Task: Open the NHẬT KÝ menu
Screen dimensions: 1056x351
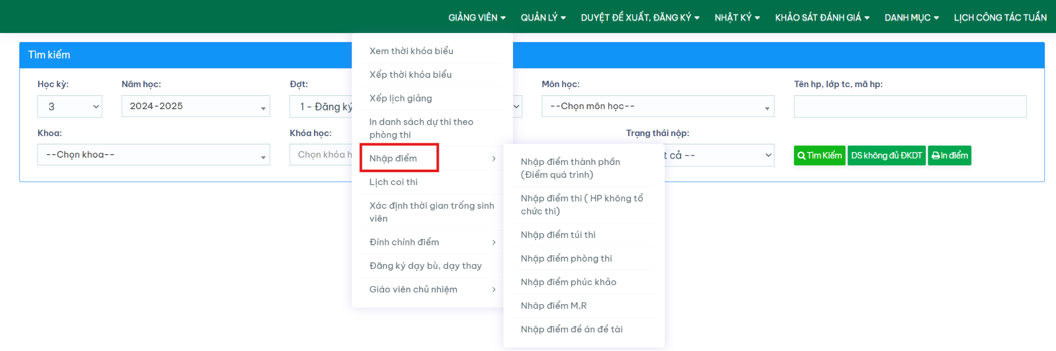Action: [737, 18]
